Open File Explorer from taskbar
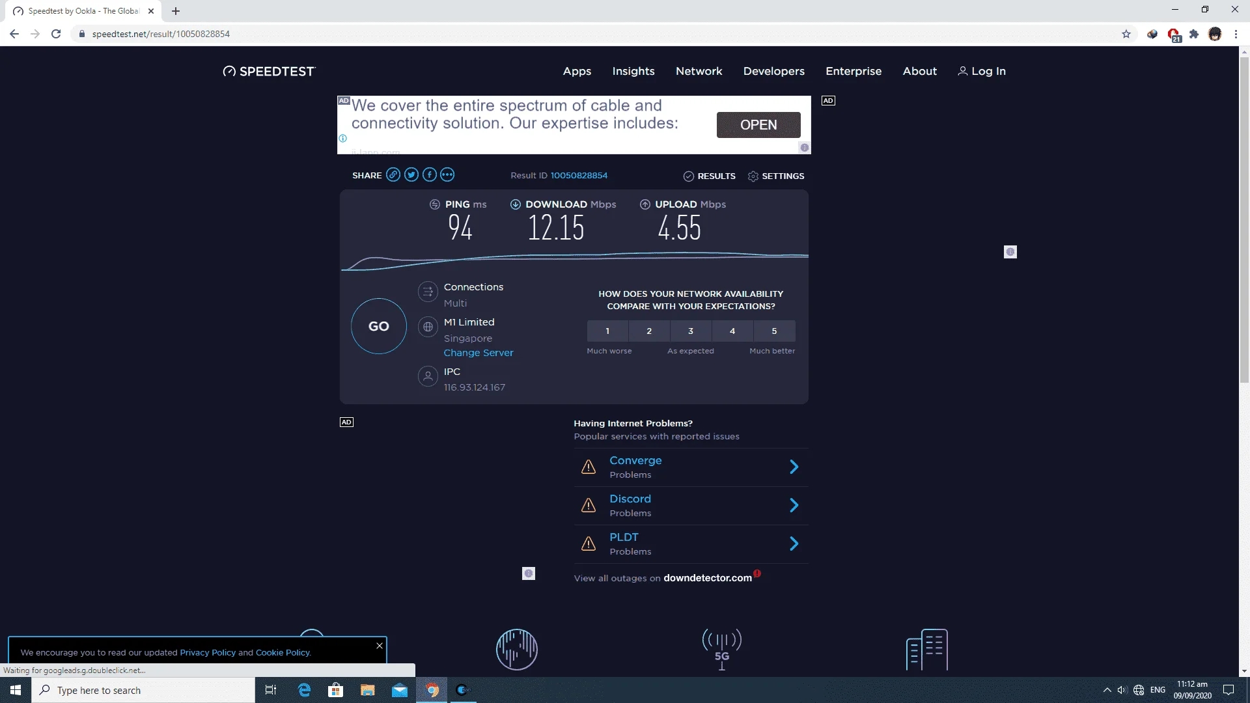1250x703 pixels. click(368, 690)
